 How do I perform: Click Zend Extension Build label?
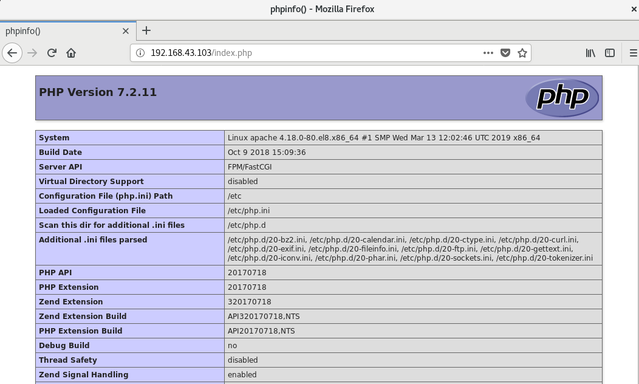(83, 317)
